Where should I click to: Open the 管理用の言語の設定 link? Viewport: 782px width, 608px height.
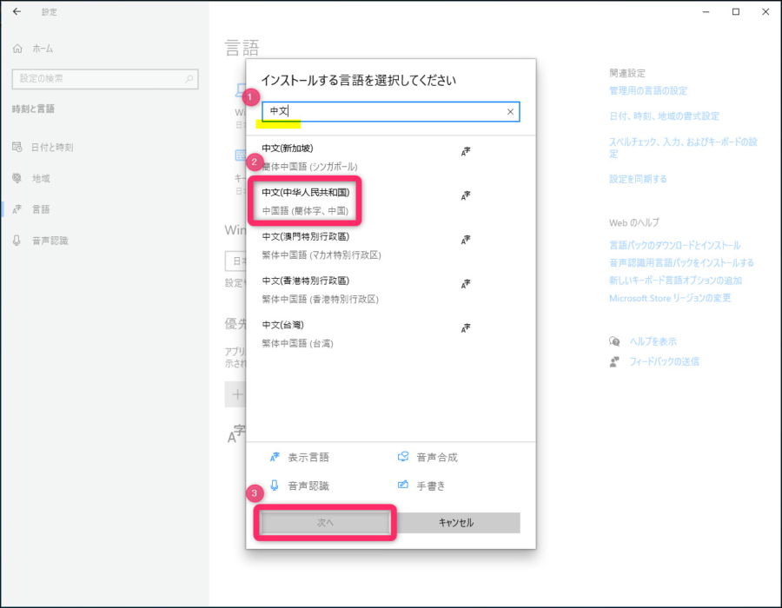pos(647,90)
